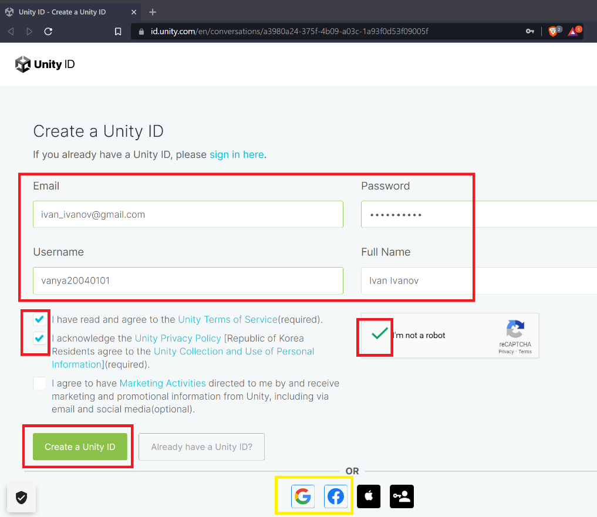Click the browser address bar URL

click(289, 31)
